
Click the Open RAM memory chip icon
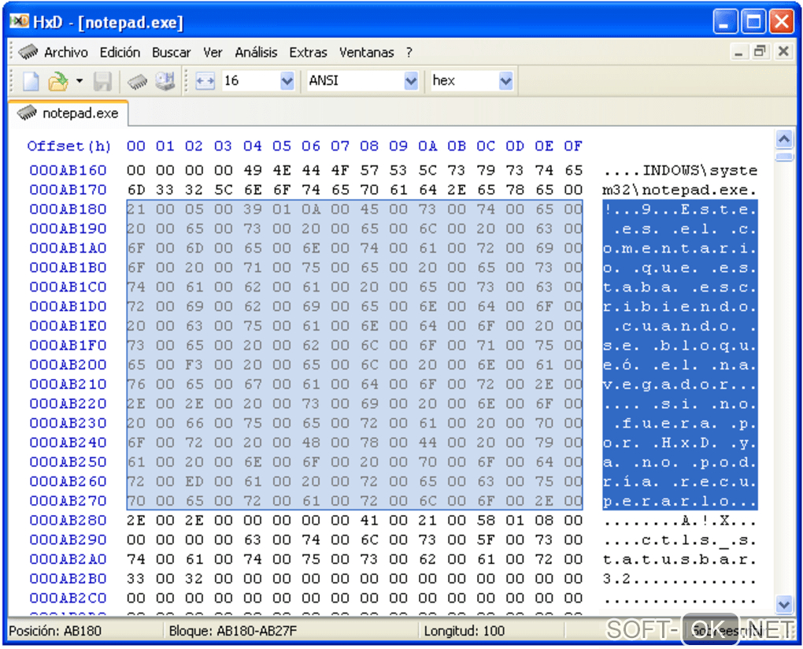point(137,81)
